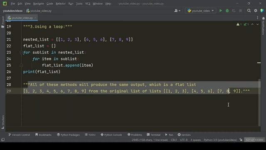This screenshot has width=266, height=150.
Task: Open Search Everywhere magnifier icon
Action: tap(249, 11)
